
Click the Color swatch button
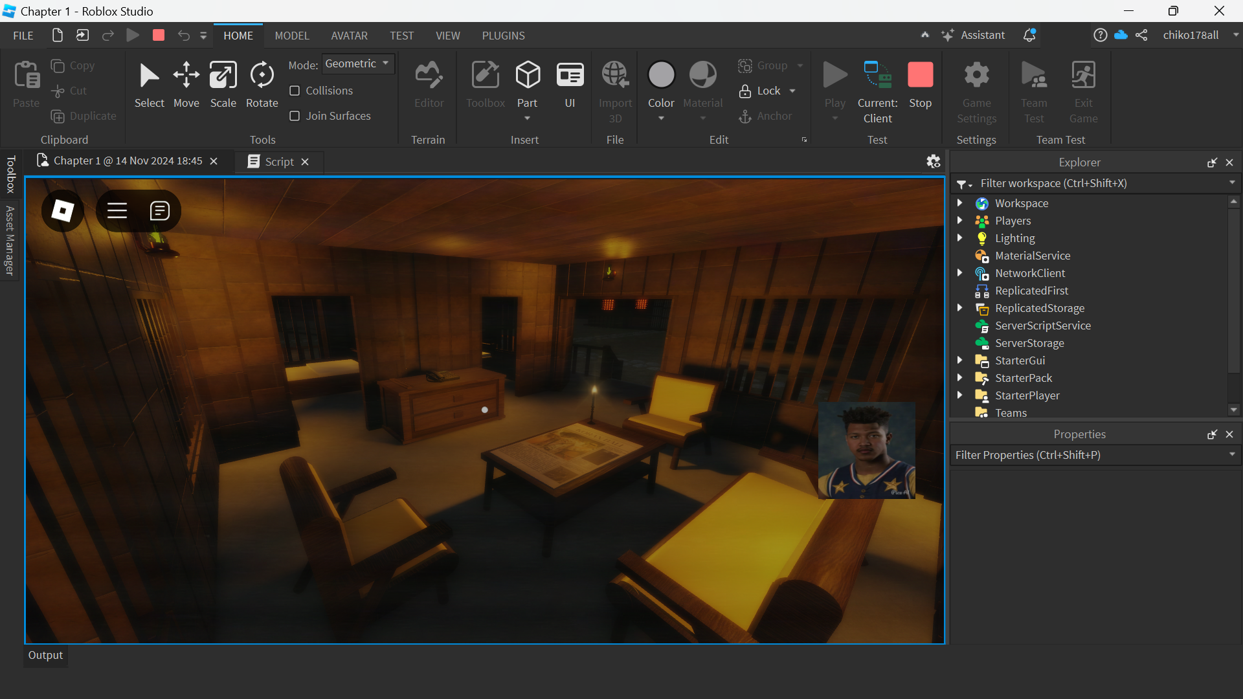(x=661, y=75)
